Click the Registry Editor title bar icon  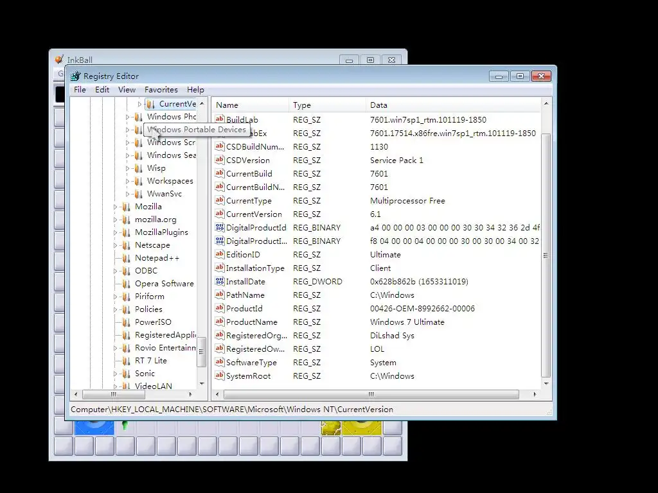click(76, 76)
